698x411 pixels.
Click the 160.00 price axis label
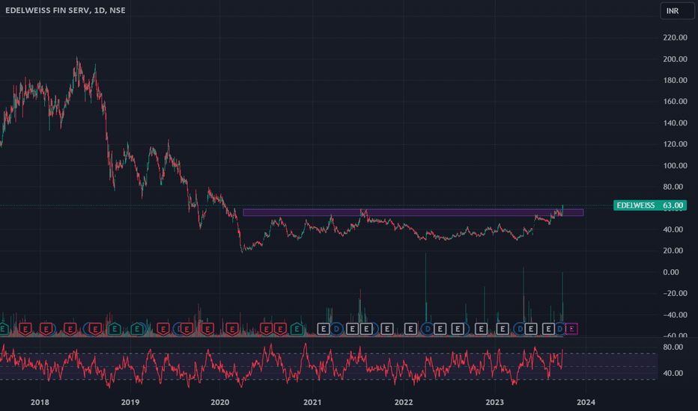click(675, 102)
